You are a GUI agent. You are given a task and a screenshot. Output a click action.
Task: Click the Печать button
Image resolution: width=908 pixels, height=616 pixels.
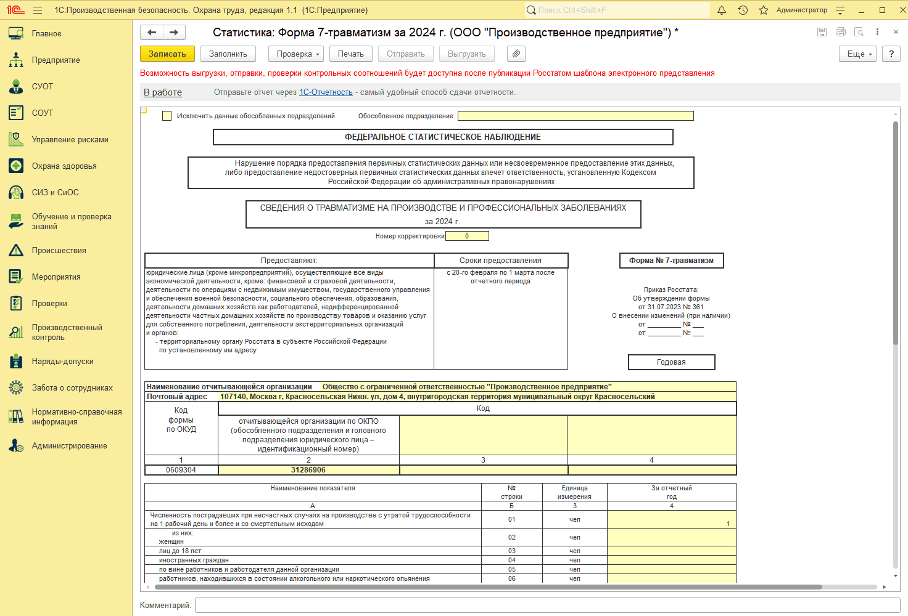click(351, 54)
